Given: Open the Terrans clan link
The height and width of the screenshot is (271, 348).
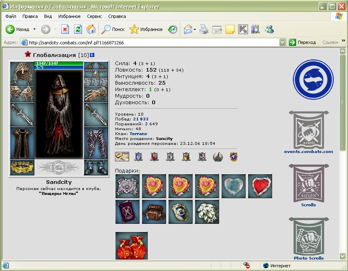Looking at the screenshot, I should (x=138, y=133).
